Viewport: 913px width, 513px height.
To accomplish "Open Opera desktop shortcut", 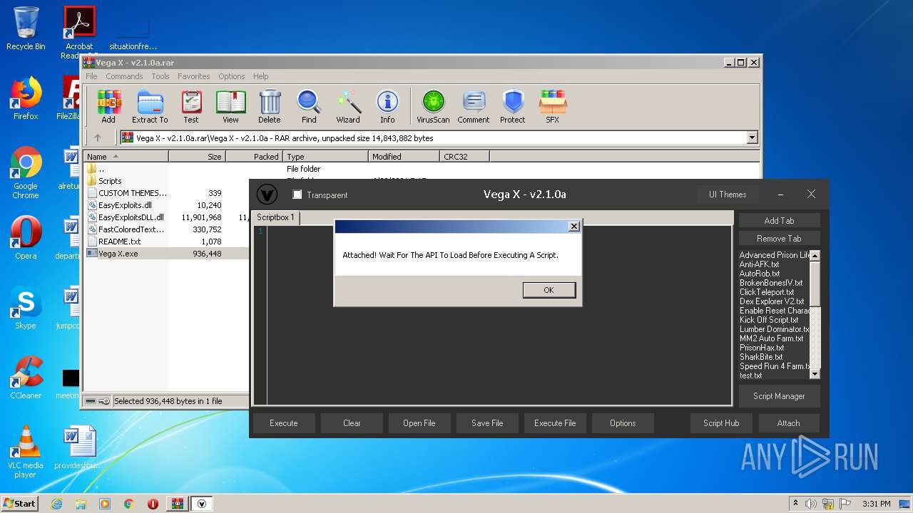I will 26,237.
